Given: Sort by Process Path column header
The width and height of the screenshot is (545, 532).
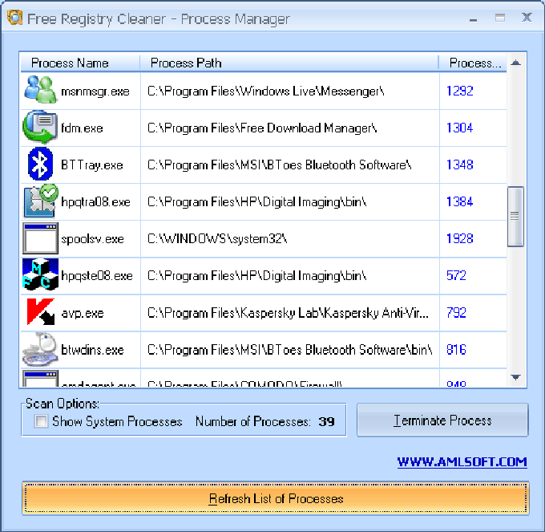Looking at the screenshot, I should (289, 63).
